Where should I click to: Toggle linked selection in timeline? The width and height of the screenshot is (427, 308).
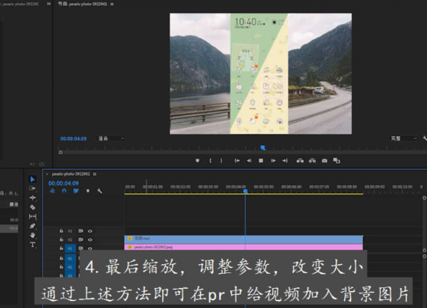tap(76, 191)
